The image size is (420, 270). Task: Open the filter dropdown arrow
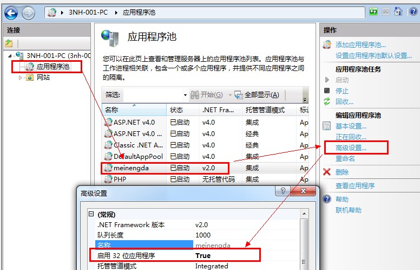[185, 95]
